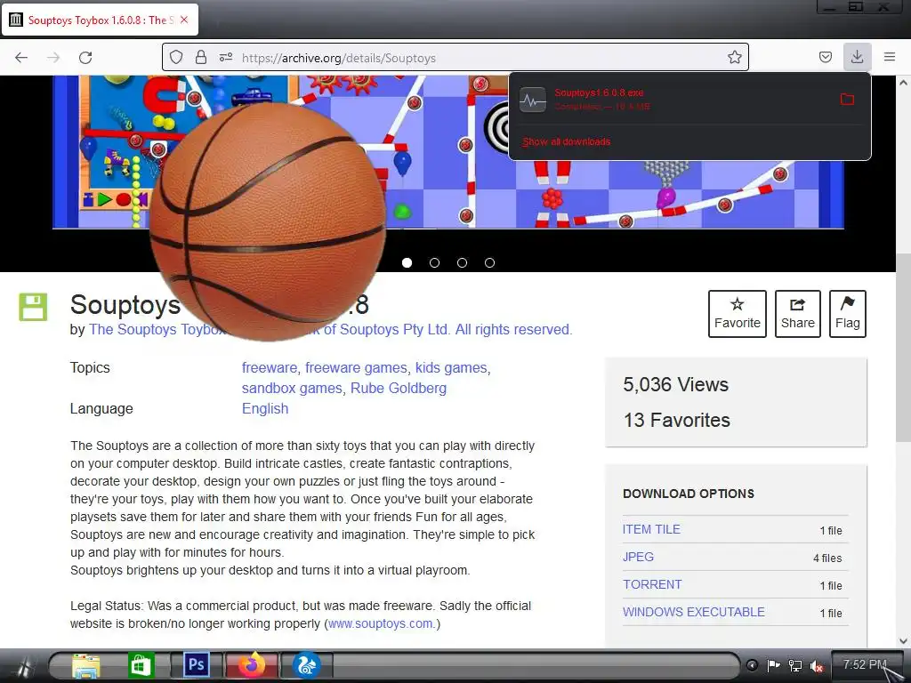911x683 pixels.
Task: Open the network tray icon
Action: (x=794, y=665)
